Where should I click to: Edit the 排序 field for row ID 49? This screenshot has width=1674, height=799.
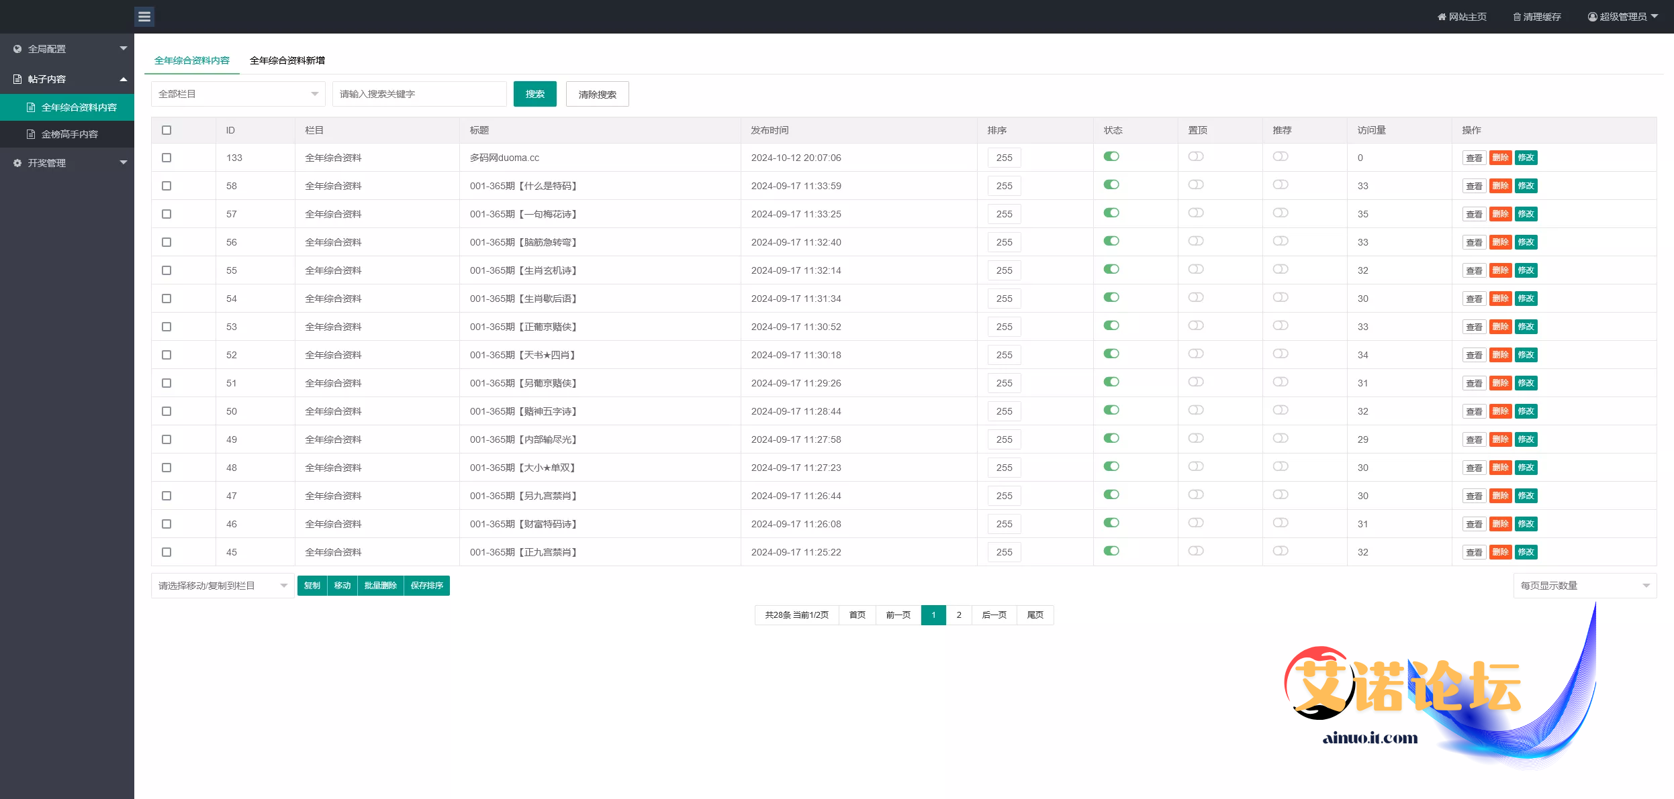coord(1005,439)
